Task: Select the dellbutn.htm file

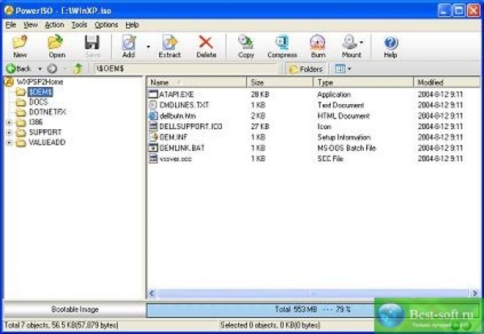Action: point(177,115)
